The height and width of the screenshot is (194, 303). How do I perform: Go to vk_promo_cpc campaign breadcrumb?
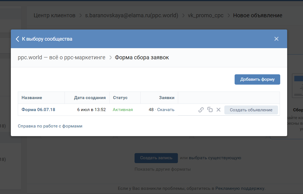coord(205,15)
